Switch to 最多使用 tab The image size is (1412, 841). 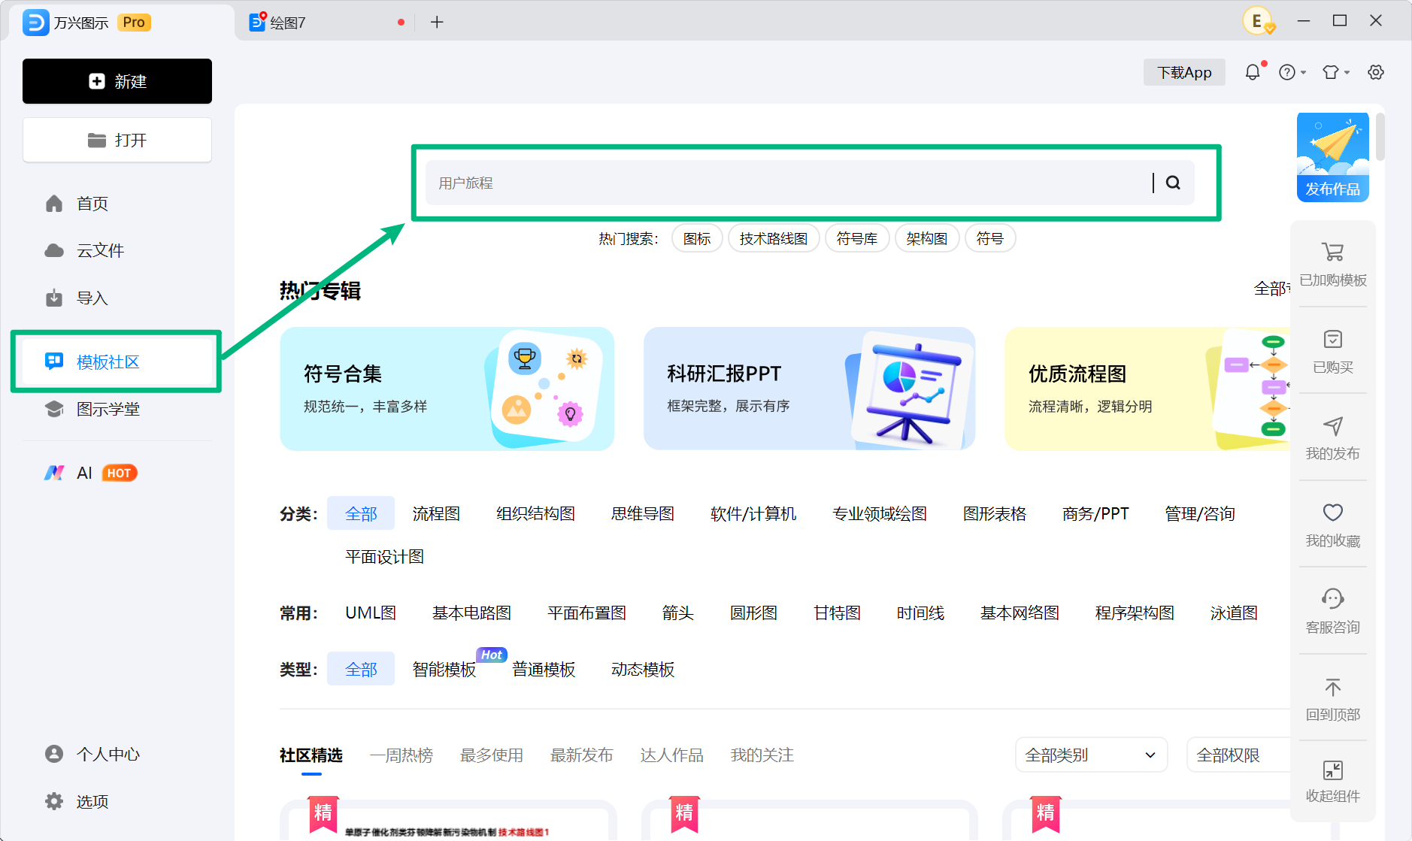pyautogui.click(x=492, y=755)
